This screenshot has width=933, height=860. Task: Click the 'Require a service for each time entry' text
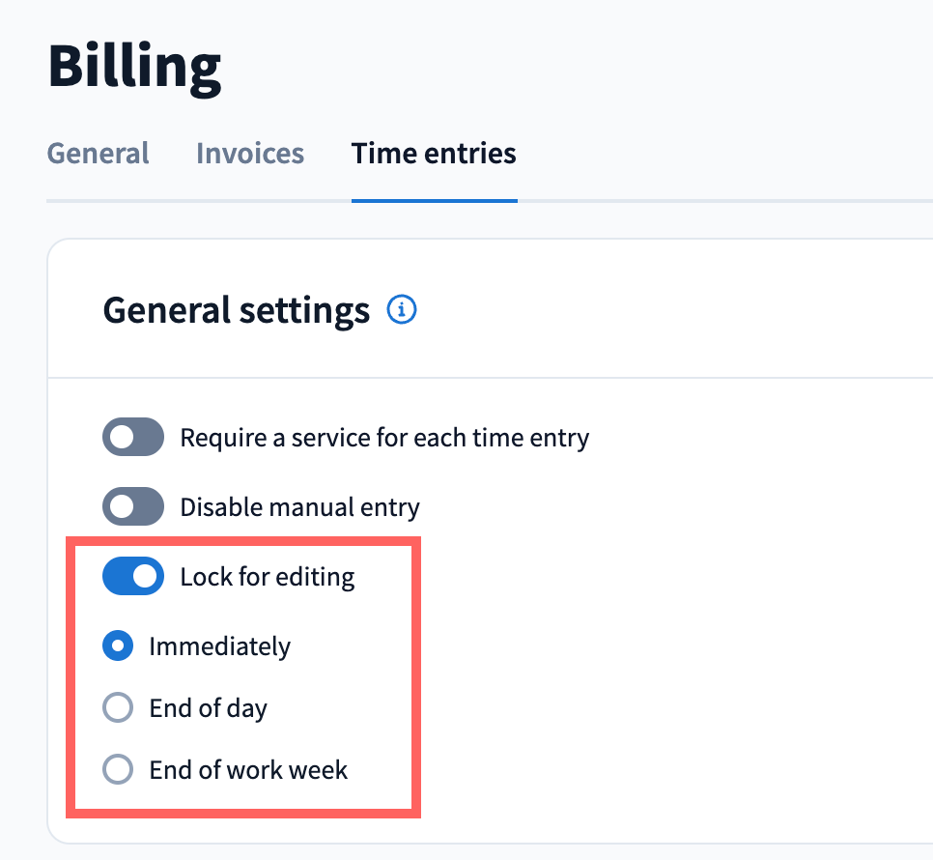(x=384, y=438)
